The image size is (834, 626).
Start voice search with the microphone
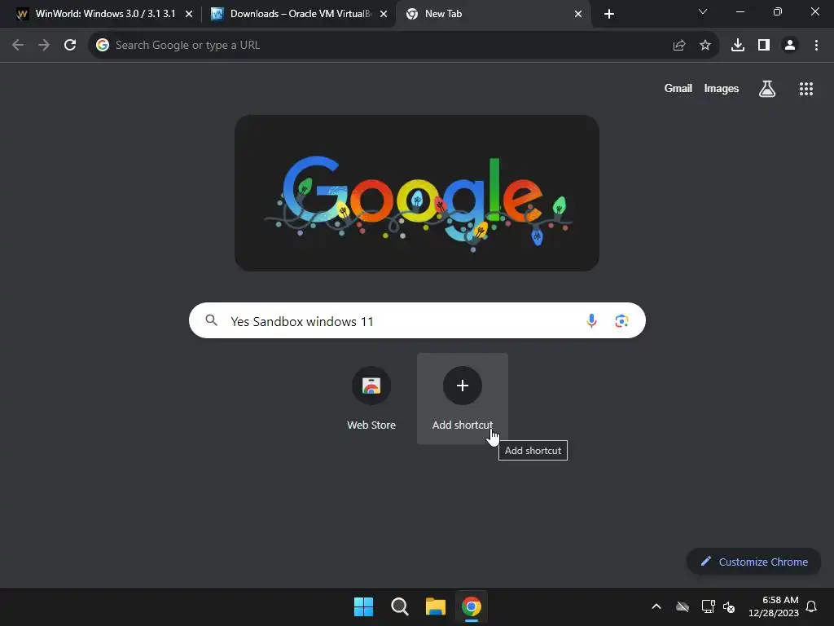(x=591, y=320)
